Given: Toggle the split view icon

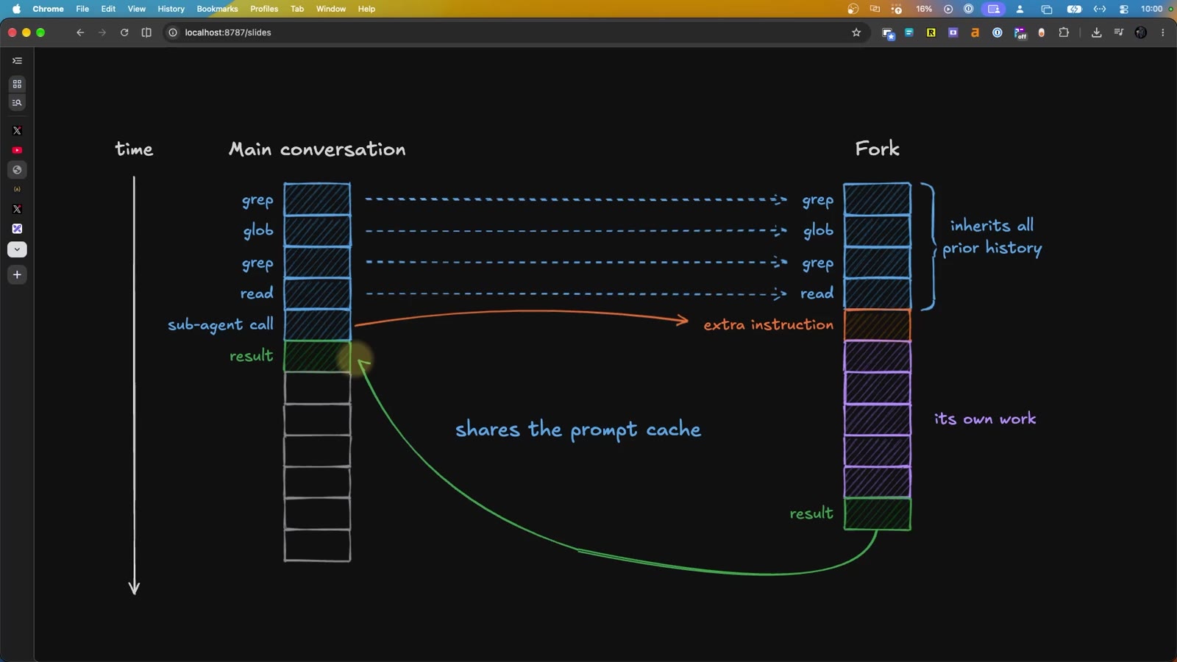Looking at the screenshot, I should 146,32.
